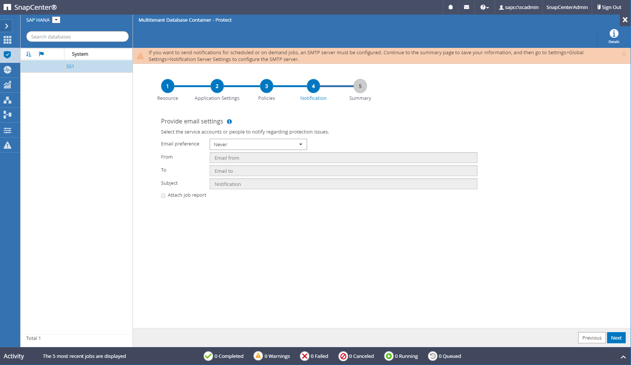Click the Email from field

coord(343,158)
